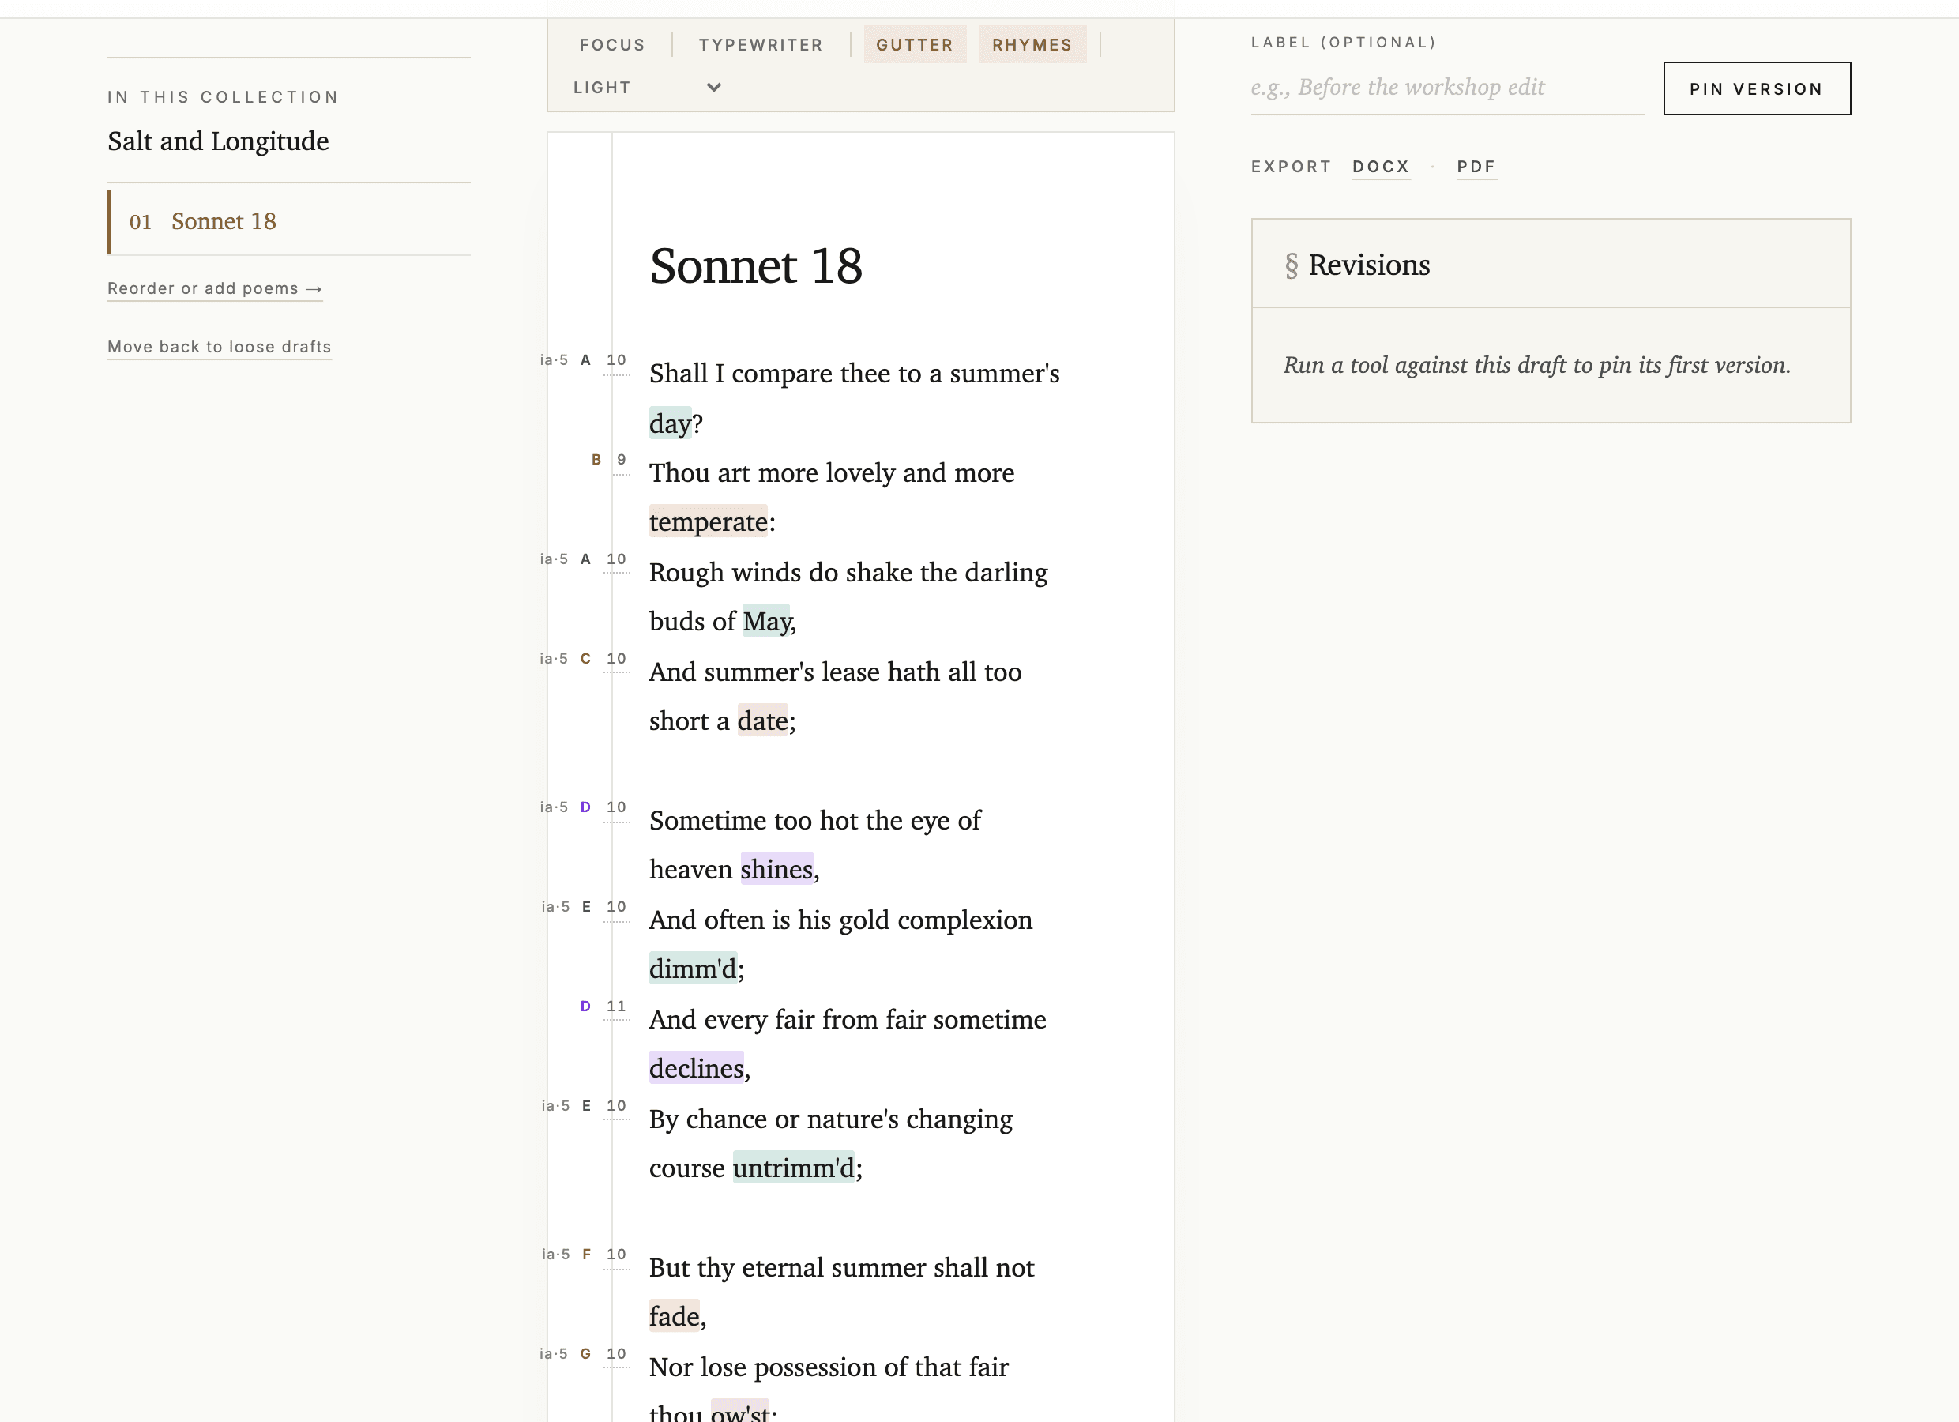The width and height of the screenshot is (1959, 1422).
Task: Click the version label input field
Action: (x=1447, y=87)
